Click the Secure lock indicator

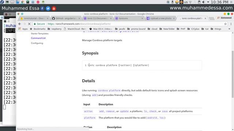click(x=39, y=24)
